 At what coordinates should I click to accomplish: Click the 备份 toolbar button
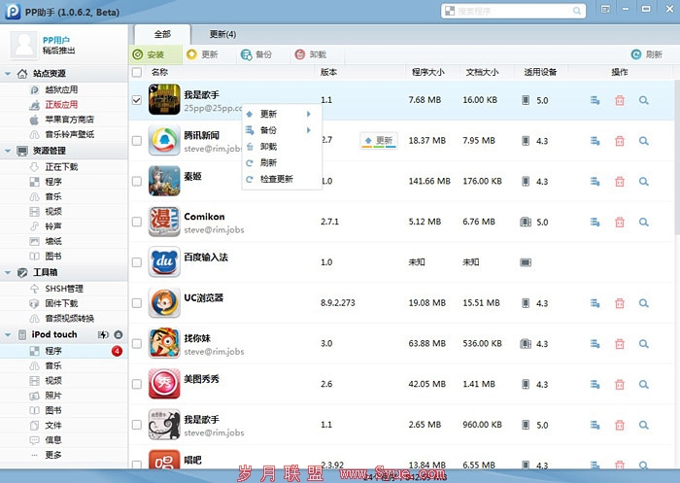click(x=256, y=54)
